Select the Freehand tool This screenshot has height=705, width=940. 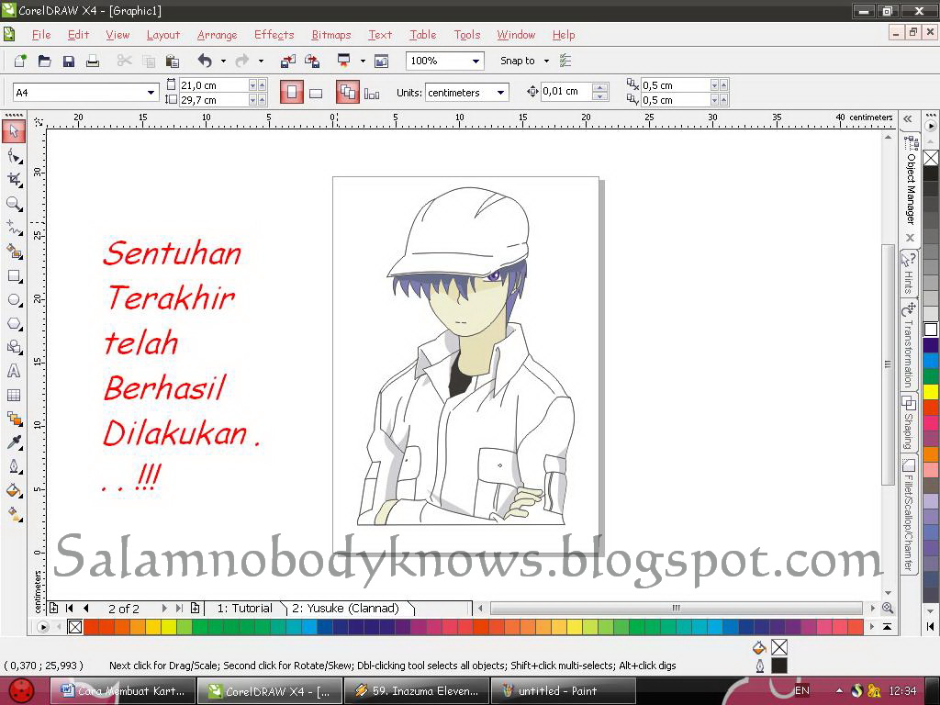click(14, 228)
